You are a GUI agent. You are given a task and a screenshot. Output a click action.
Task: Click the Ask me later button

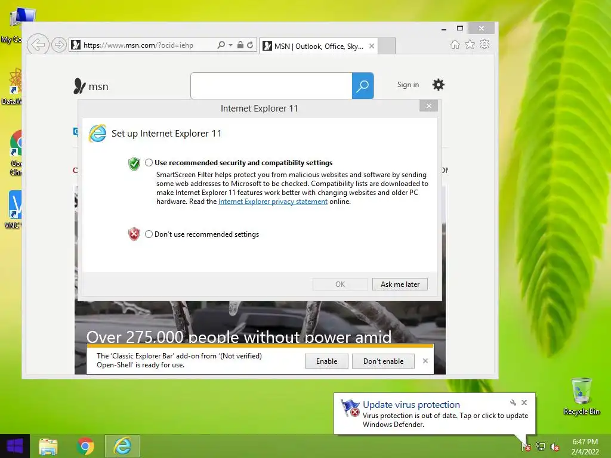click(400, 284)
